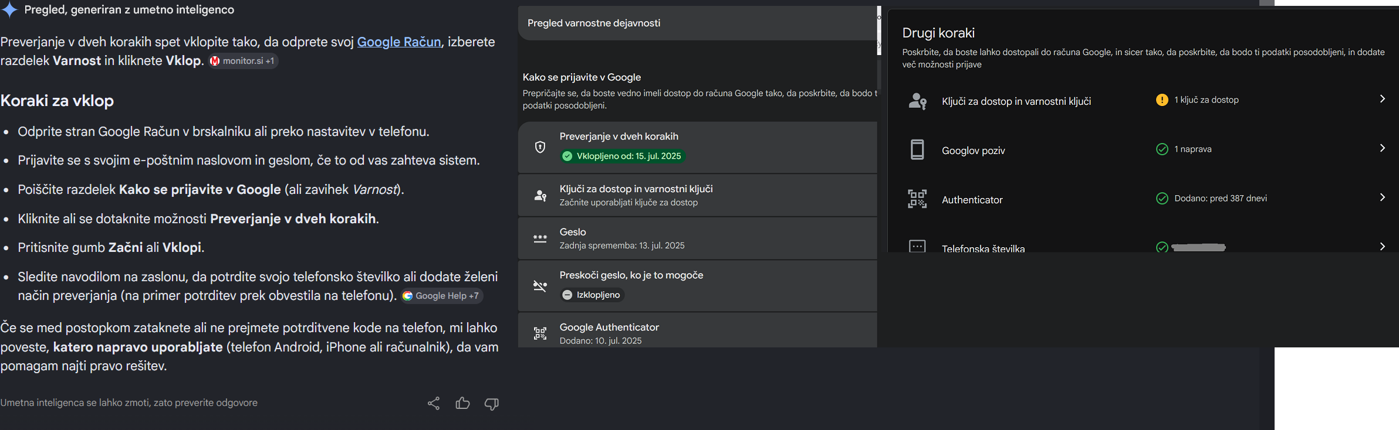Click the Vklopljeno od: 15. jul. 2025 badge
Viewport: 1399px width, 430px height.
click(x=622, y=156)
